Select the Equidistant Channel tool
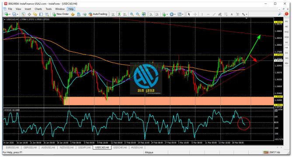Screen dimensions: 292x157 pos(220,14)
